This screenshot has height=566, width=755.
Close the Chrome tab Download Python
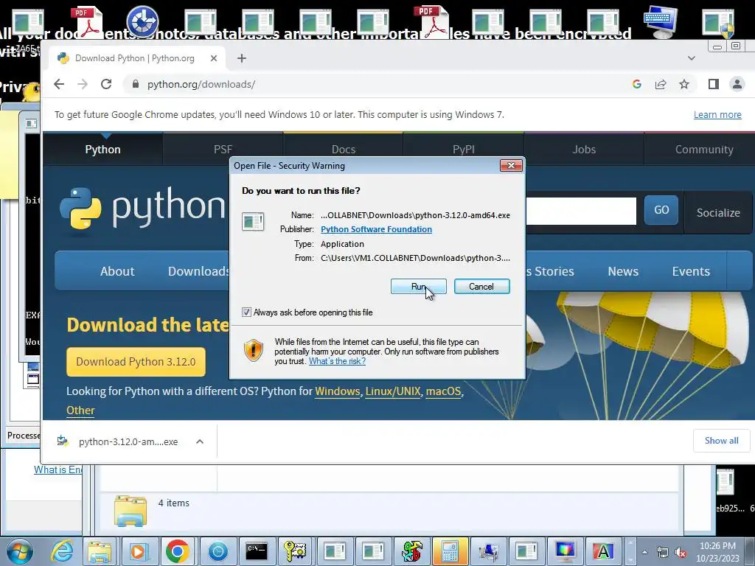[x=214, y=58]
